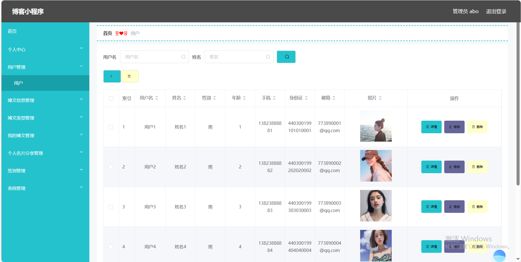Click 用户3 photo thumbnail

click(x=376, y=206)
